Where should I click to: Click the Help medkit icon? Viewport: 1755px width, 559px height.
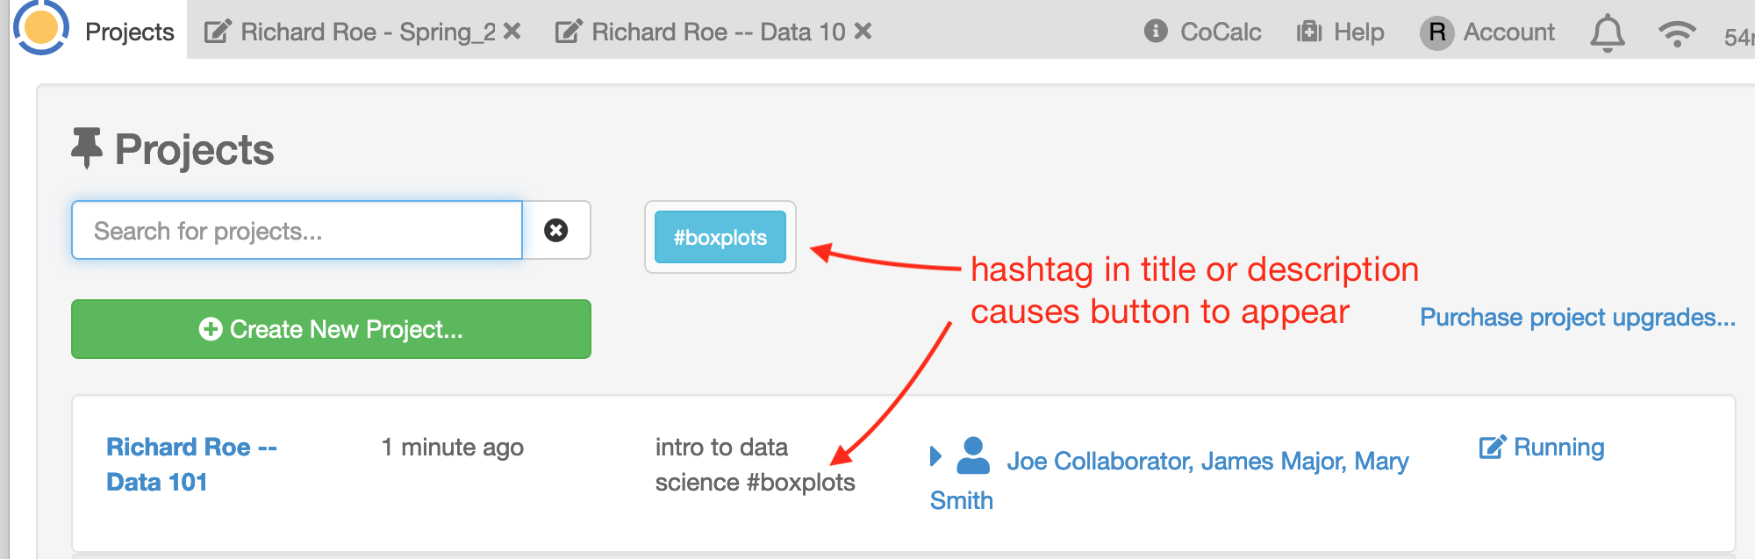pos(1309,32)
